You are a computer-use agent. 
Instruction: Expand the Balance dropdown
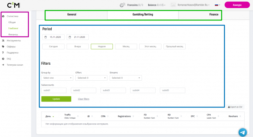click(157, 5)
